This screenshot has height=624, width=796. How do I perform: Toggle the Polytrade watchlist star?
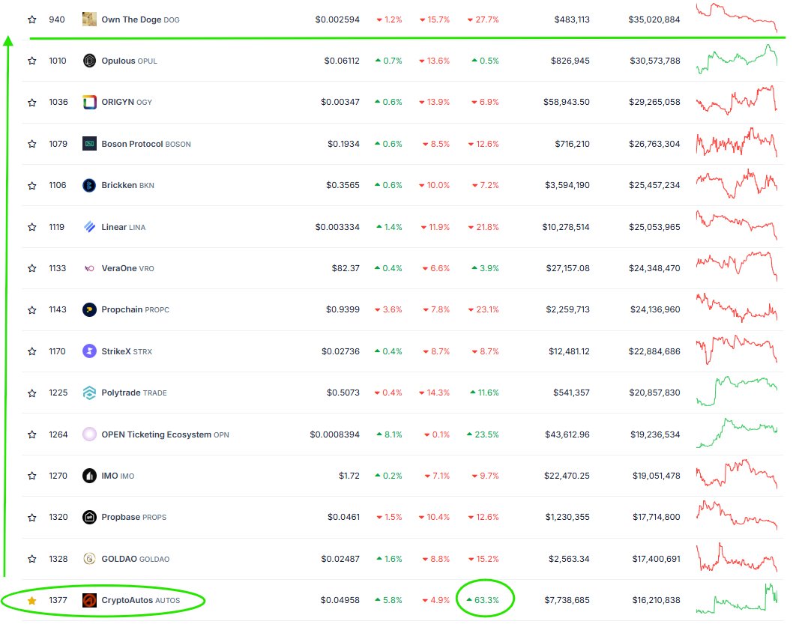point(32,393)
